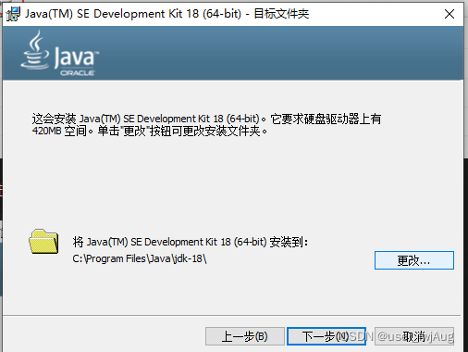Click the 420MB 空间 description line
468x352 pixels.
coord(150,132)
